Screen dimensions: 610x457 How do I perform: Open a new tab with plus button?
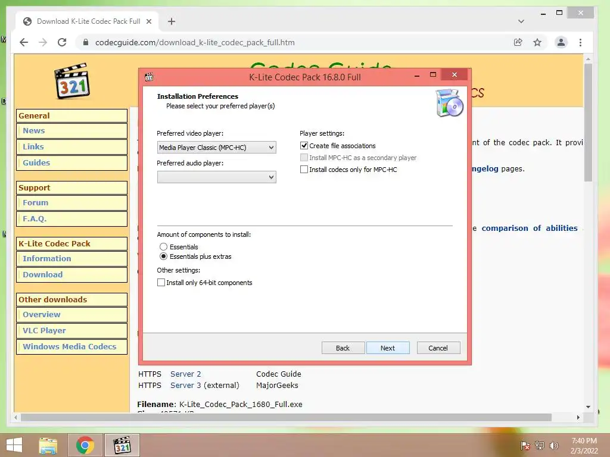[172, 21]
